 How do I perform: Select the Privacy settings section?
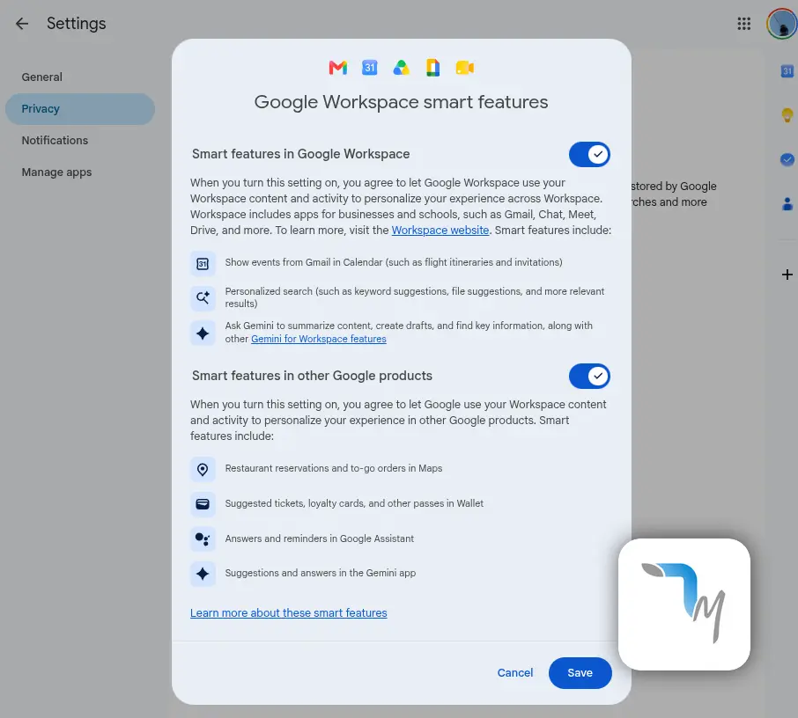point(80,109)
